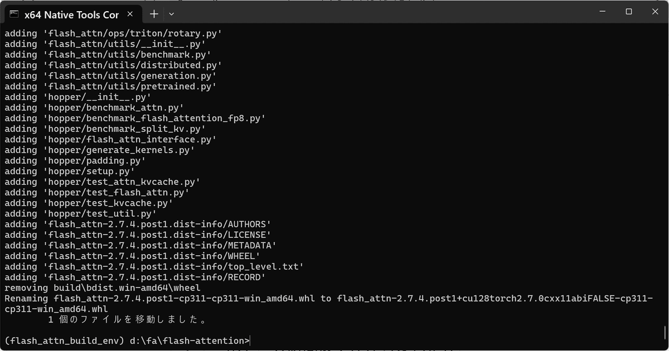669x351 pixels.
Task: Click the 'Renaming flash_attn' output line
Action: (329, 304)
